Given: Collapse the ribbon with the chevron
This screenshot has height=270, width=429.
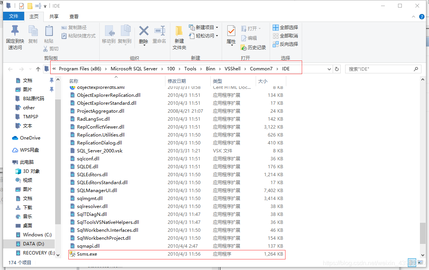Looking at the screenshot, I should [414, 17].
